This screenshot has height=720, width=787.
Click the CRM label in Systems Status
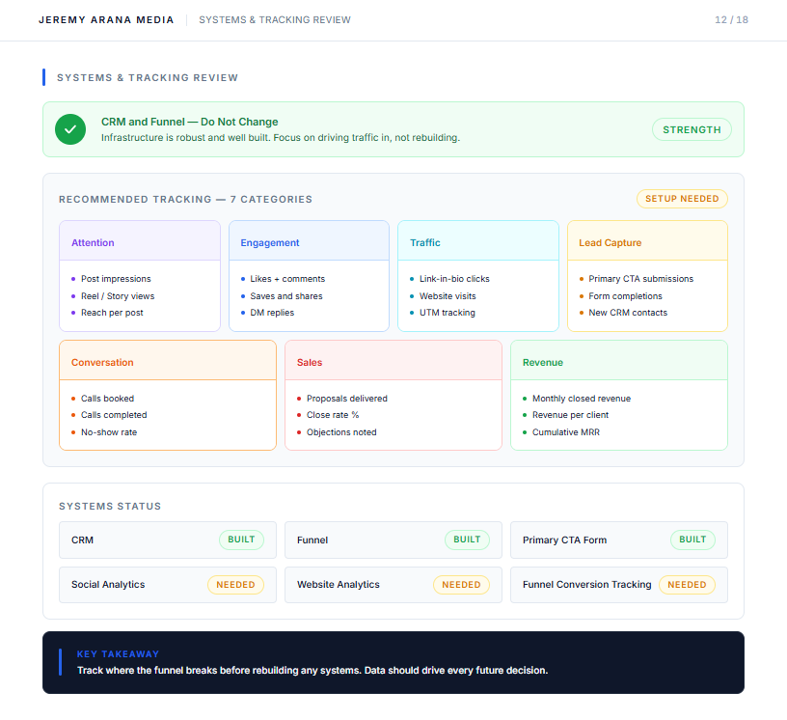point(82,540)
